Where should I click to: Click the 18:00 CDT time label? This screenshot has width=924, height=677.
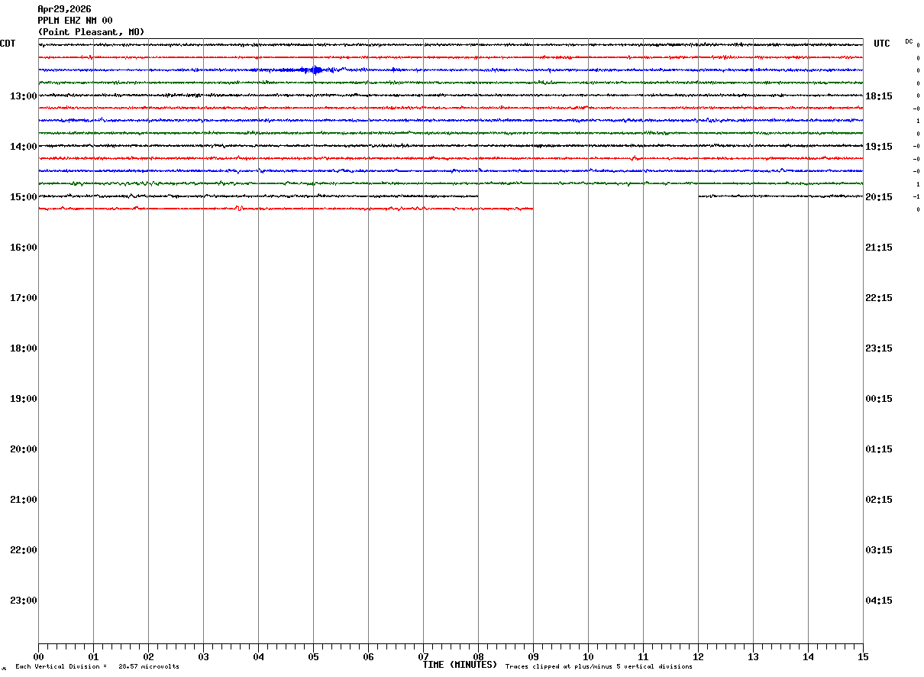click(x=24, y=348)
